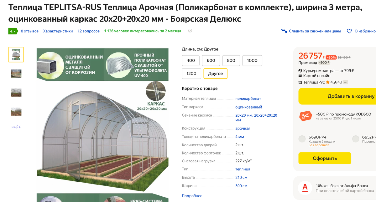Click the 210 см height link
Viewport: 376px width, 202px height.
coord(241,178)
